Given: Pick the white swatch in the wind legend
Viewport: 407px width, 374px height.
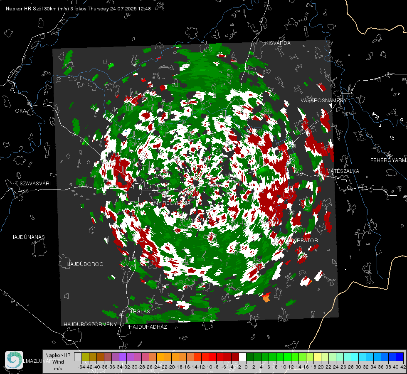Looking at the screenshot, I should point(242,357).
